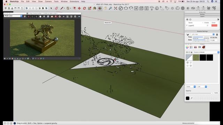Image resolution: width=223 pixels, height=125 pixels.
Task: Pick color with eyedropper icon
Action: click(191, 98)
